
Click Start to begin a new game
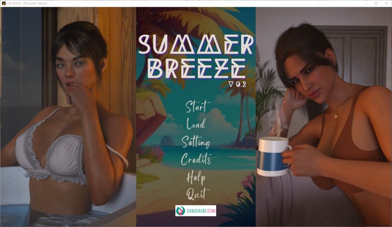tap(197, 106)
